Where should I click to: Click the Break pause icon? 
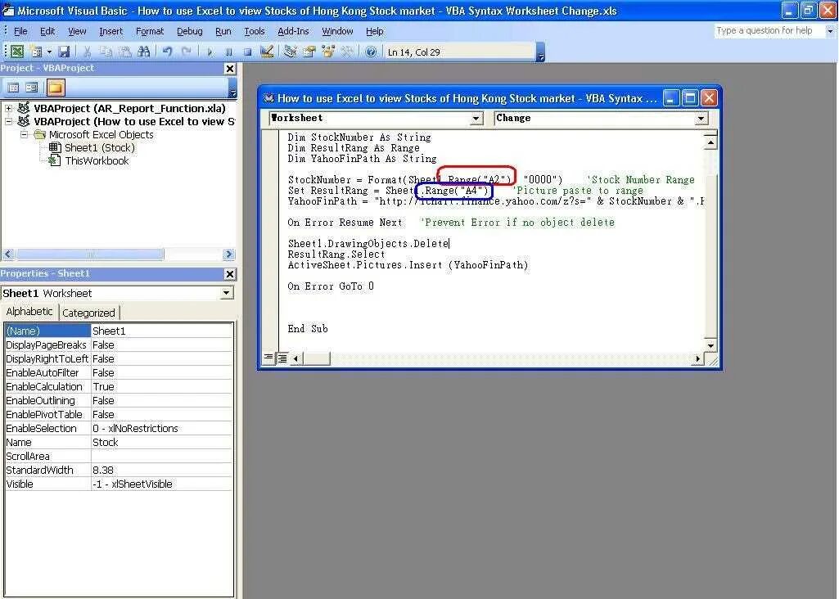tap(228, 52)
